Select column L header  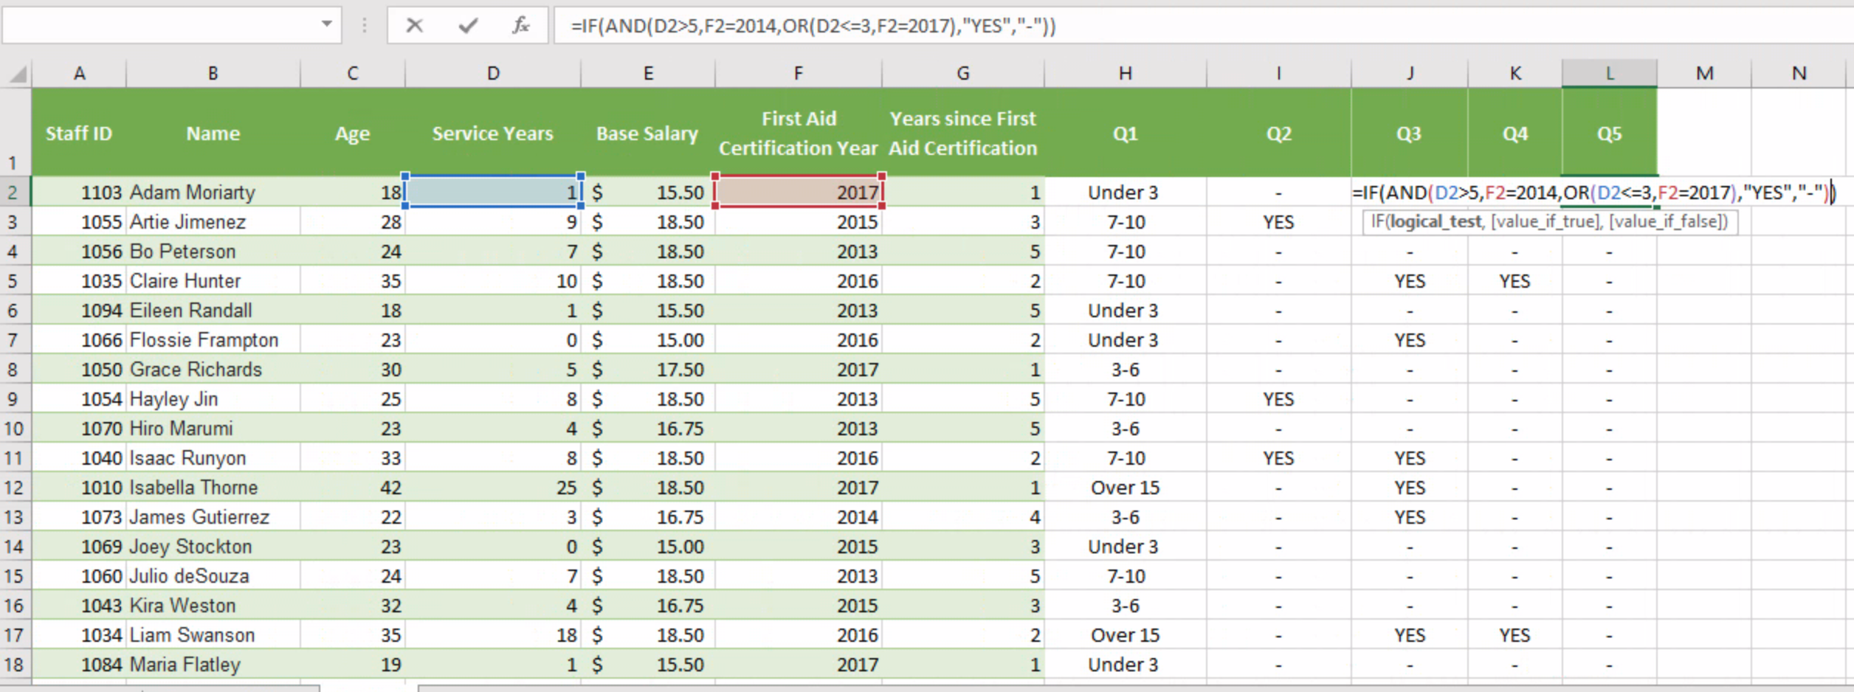click(1609, 73)
